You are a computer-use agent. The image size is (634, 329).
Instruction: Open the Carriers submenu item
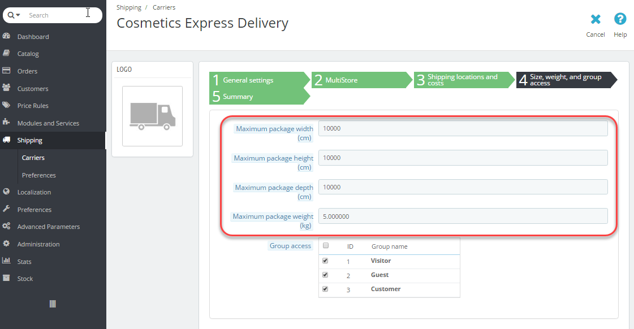33,158
